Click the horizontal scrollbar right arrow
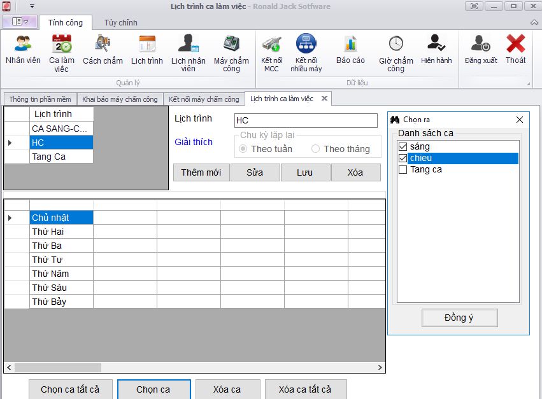 380,368
